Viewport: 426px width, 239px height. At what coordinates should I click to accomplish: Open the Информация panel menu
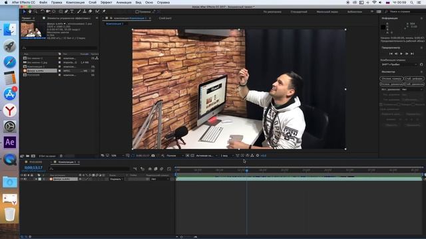point(421,19)
